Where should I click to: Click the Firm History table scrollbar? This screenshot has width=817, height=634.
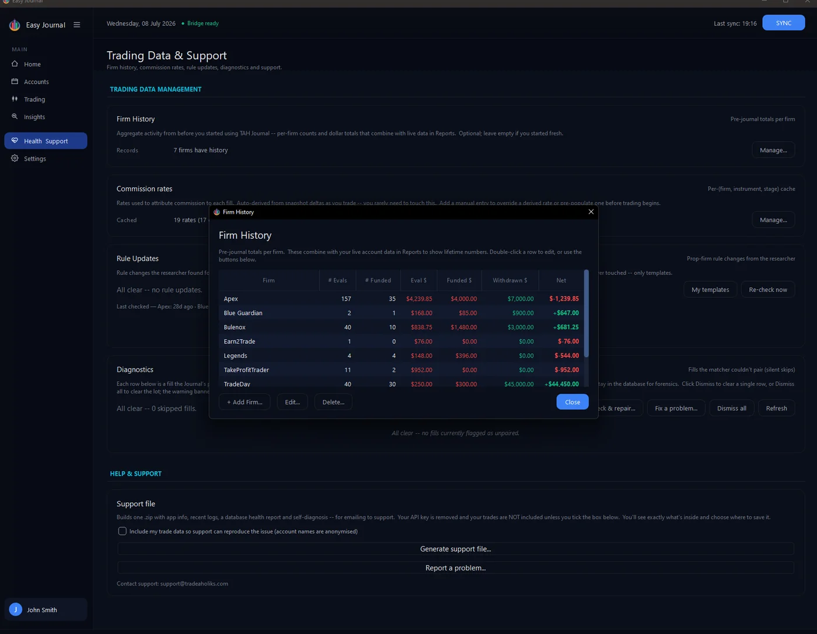pos(586,313)
